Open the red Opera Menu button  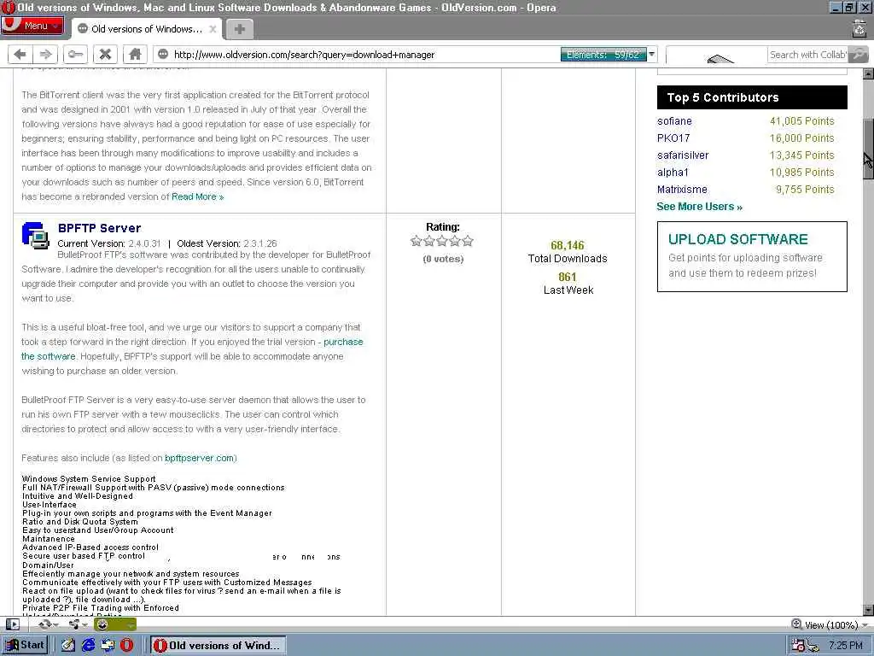[32, 26]
